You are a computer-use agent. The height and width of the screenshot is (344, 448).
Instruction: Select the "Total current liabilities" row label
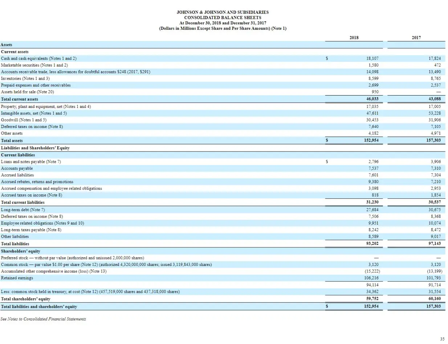[23, 202]
